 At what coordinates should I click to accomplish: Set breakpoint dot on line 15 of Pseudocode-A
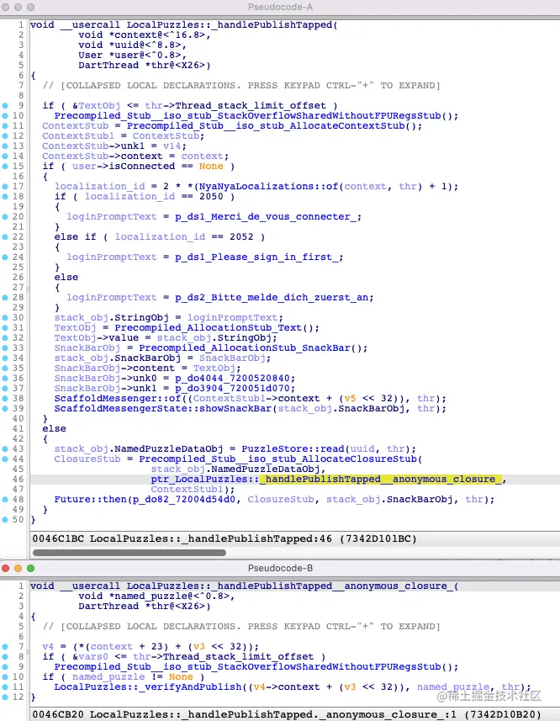click(5, 167)
